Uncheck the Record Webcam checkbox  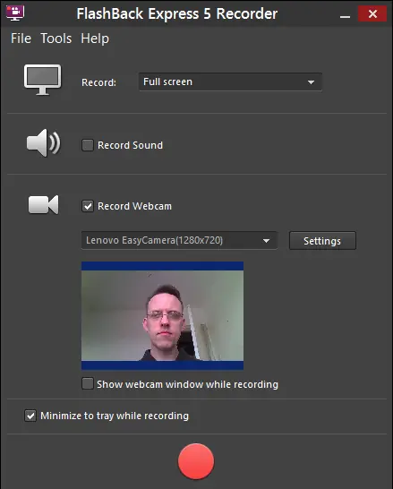[88, 206]
